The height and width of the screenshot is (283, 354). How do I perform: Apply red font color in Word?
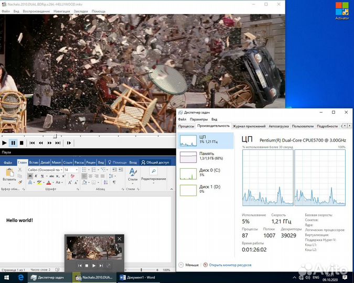pyautogui.click(x=49, y=182)
